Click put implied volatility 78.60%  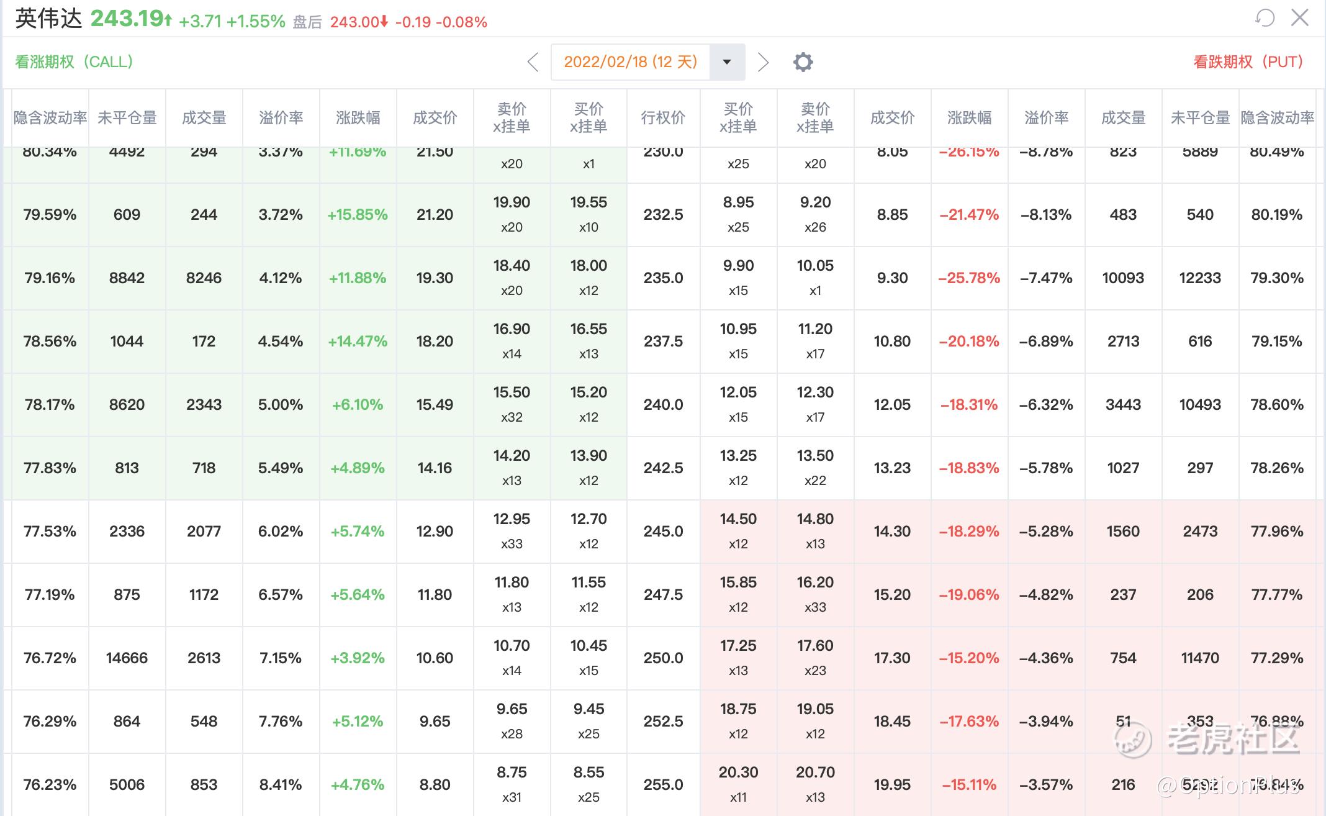(1278, 405)
